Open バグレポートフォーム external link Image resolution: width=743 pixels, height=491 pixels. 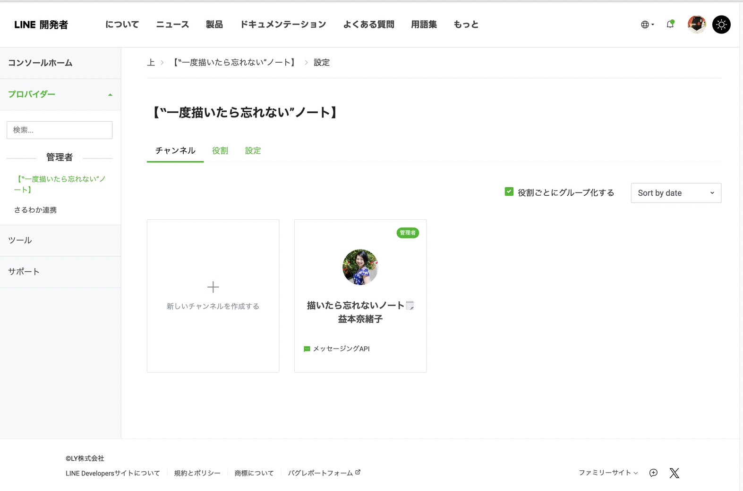(324, 473)
